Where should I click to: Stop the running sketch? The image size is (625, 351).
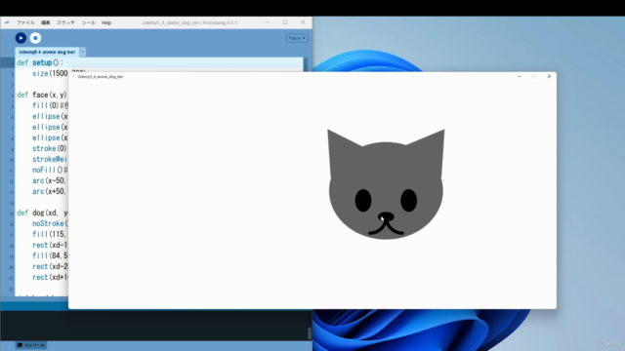click(35, 38)
